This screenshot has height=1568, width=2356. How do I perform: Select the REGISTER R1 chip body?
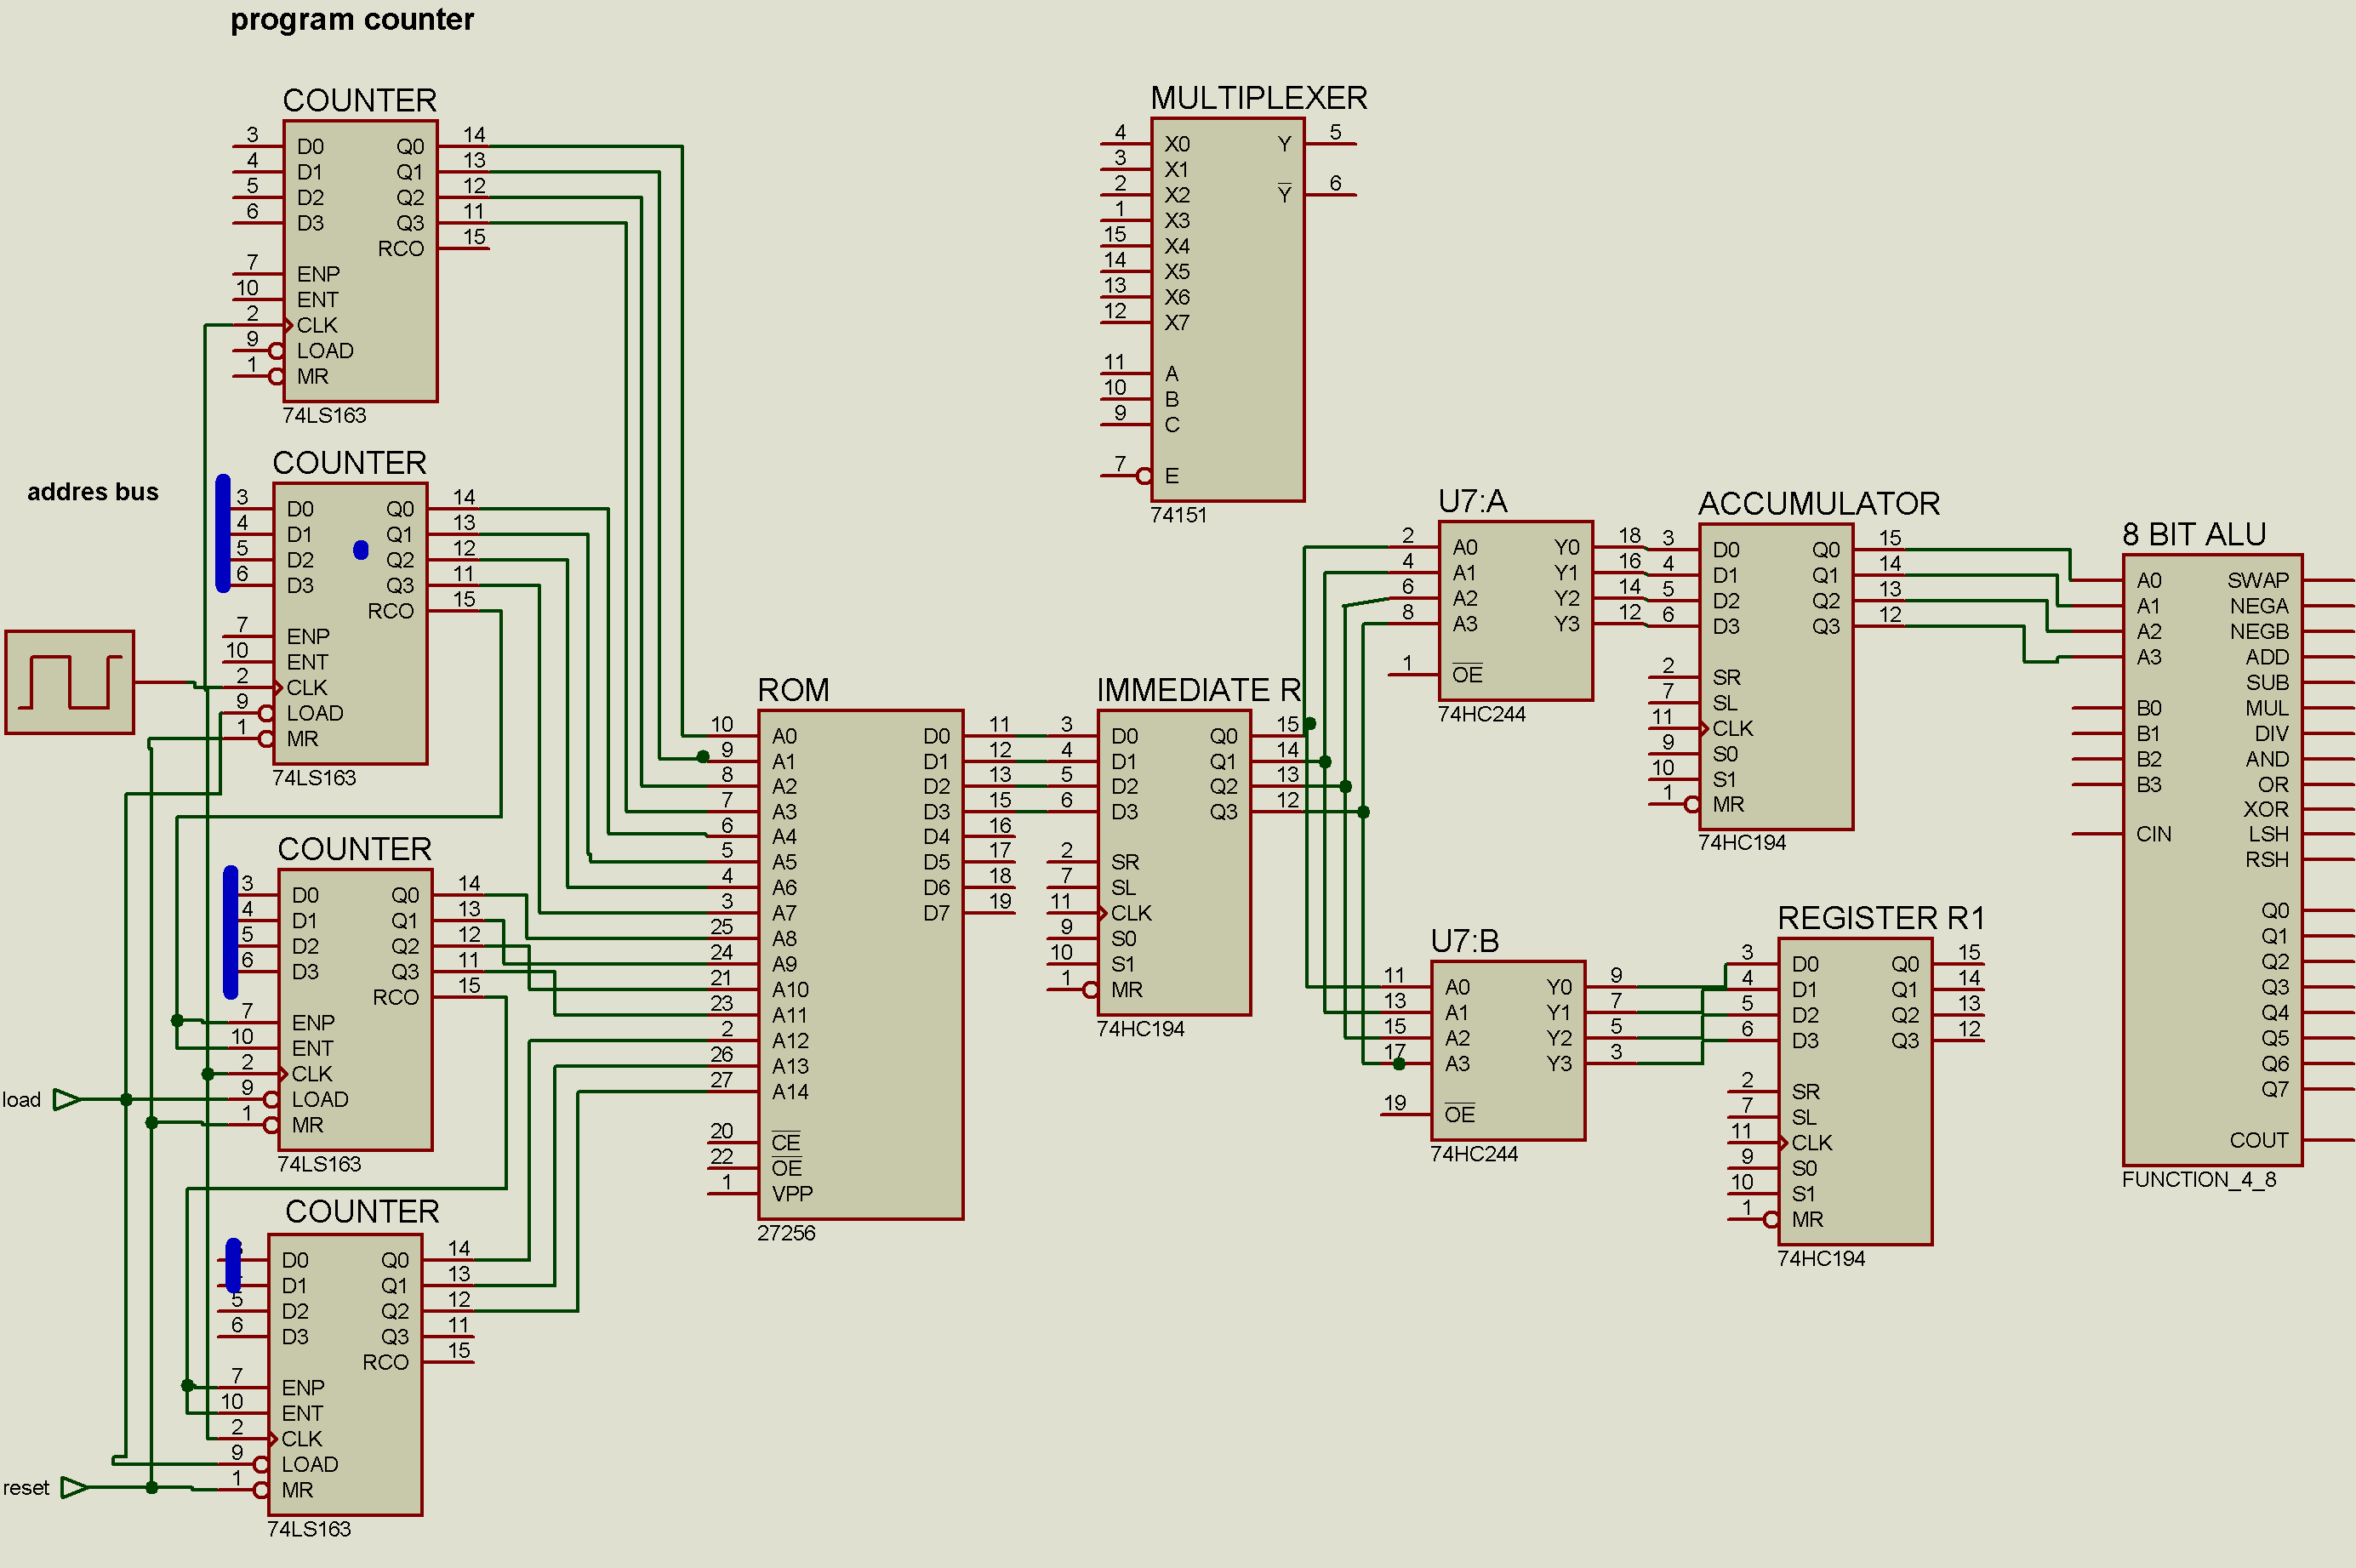(x=1856, y=1092)
